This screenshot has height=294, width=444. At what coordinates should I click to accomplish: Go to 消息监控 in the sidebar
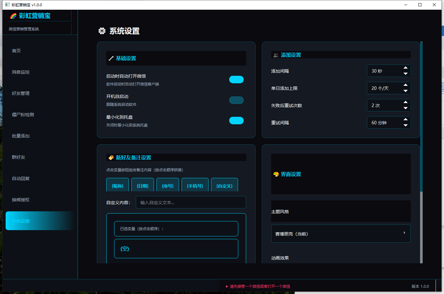coord(40,72)
